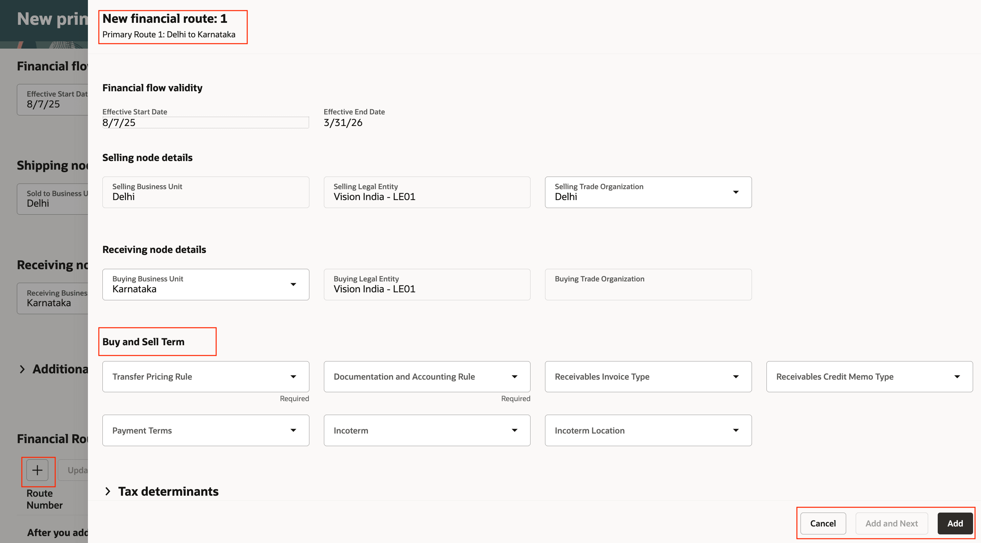Open Selling Trade Organization dropdown arrow
The height and width of the screenshot is (543, 981).
735,192
